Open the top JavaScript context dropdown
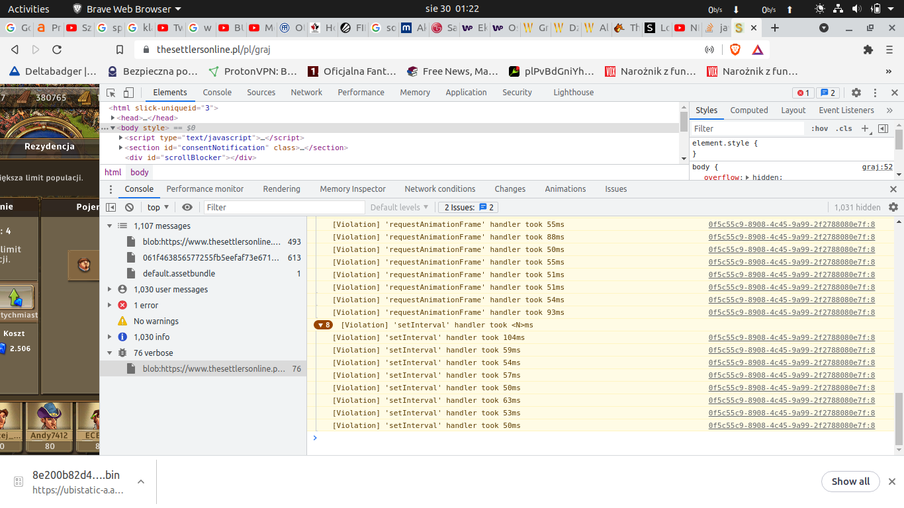 point(158,207)
